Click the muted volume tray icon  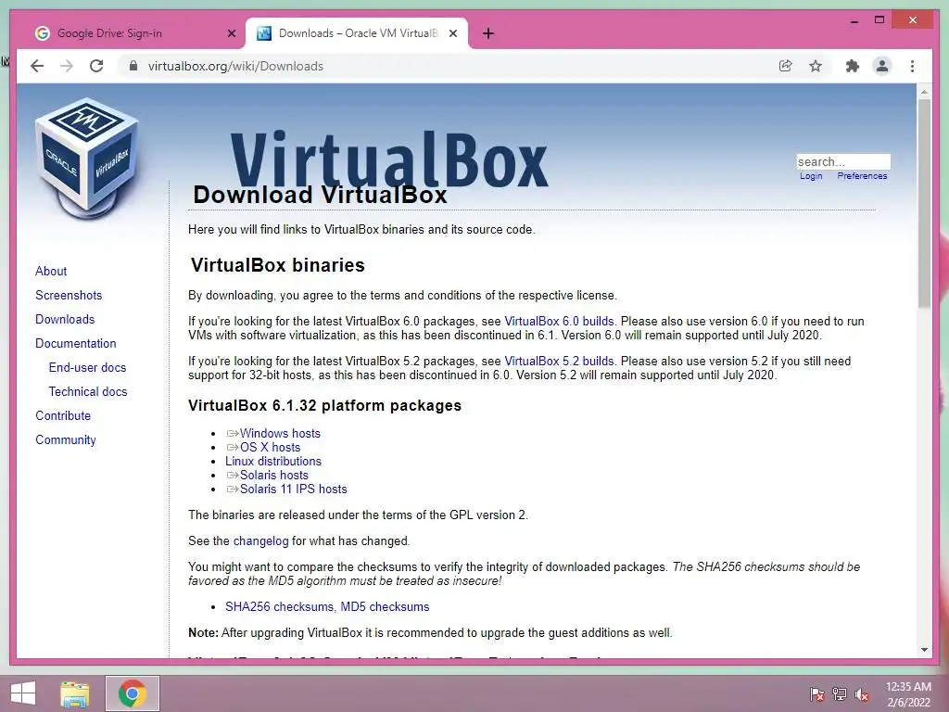click(862, 693)
